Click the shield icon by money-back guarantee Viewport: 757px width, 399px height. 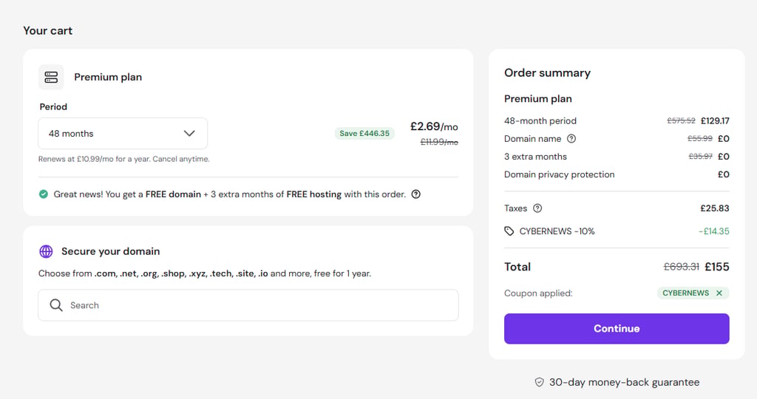539,382
